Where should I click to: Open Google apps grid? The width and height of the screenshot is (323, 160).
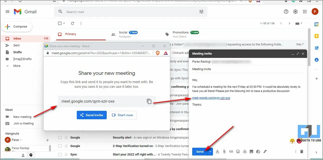305,12
